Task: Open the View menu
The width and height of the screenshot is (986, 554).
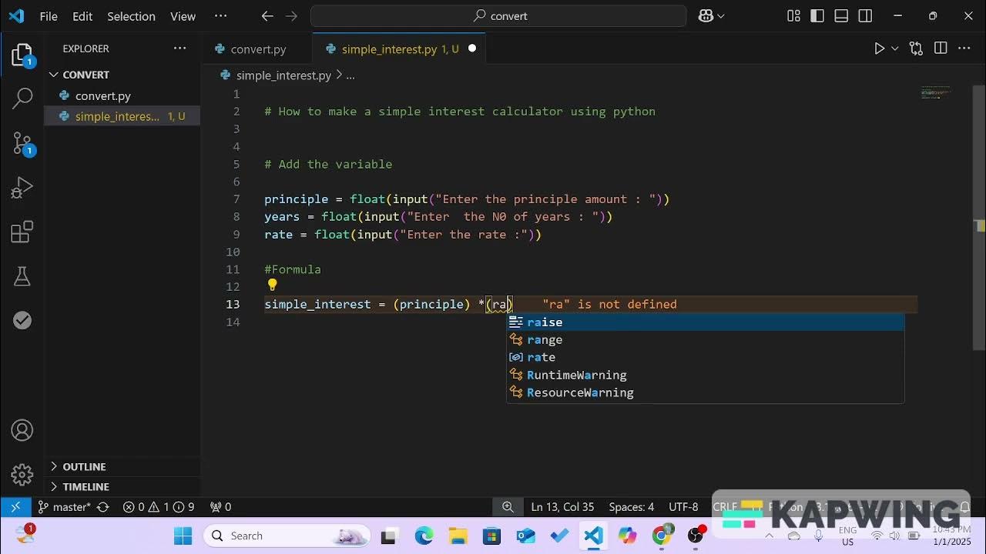Action: coord(183,16)
